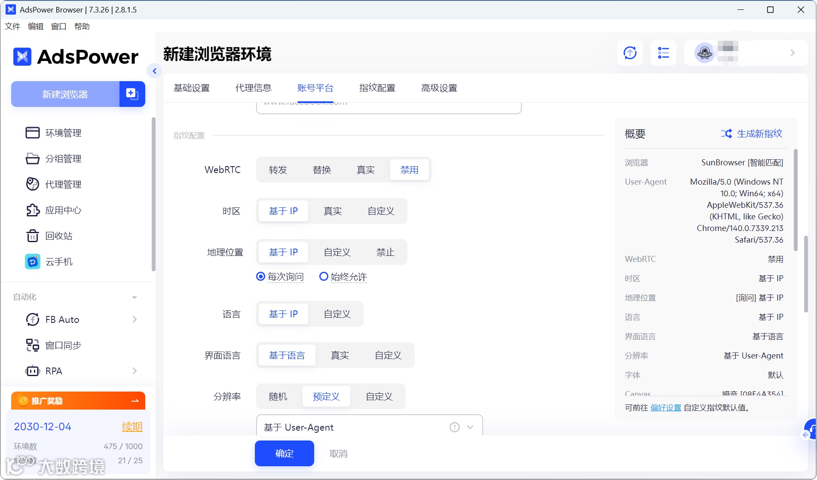Screen dimensions: 817x480
Task: Set WebRTC to 替换
Action: tap(322, 170)
